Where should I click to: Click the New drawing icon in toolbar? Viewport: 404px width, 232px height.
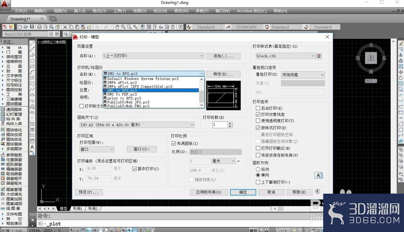[20, 27]
